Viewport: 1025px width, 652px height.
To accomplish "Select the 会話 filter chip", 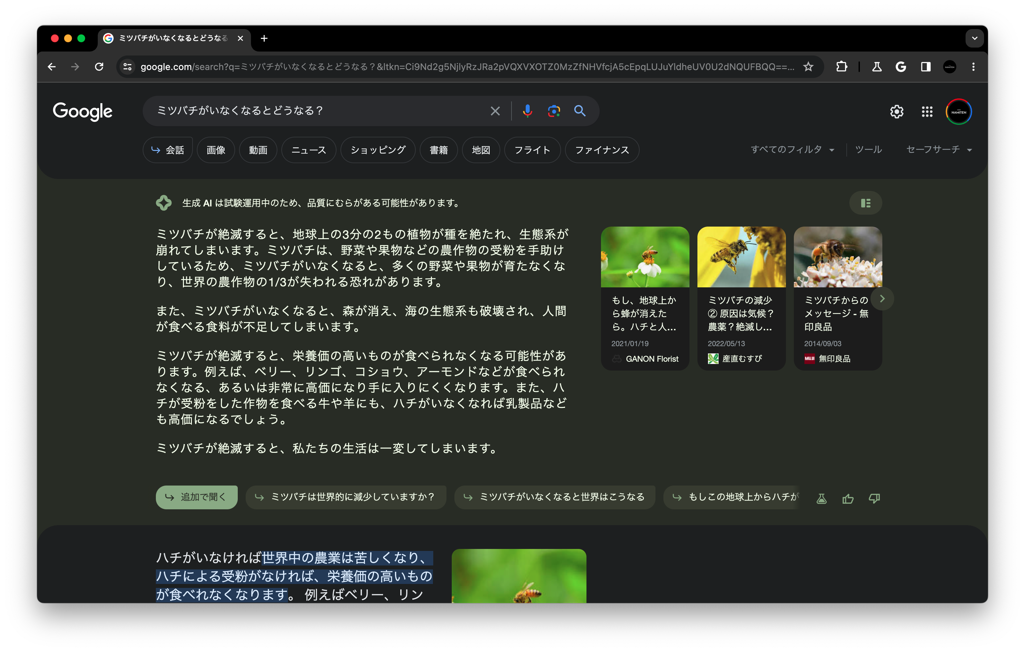I will 168,150.
